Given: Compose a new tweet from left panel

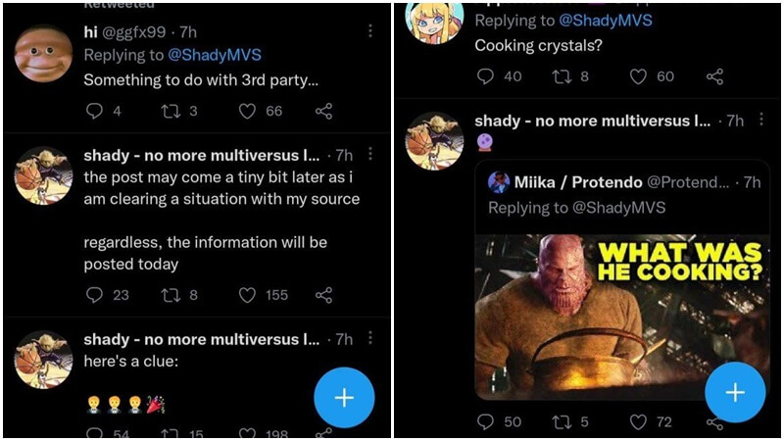Looking at the screenshot, I should click(x=344, y=397).
